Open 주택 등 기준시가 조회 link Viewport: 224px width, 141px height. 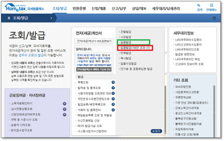click(x=24, y=120)
